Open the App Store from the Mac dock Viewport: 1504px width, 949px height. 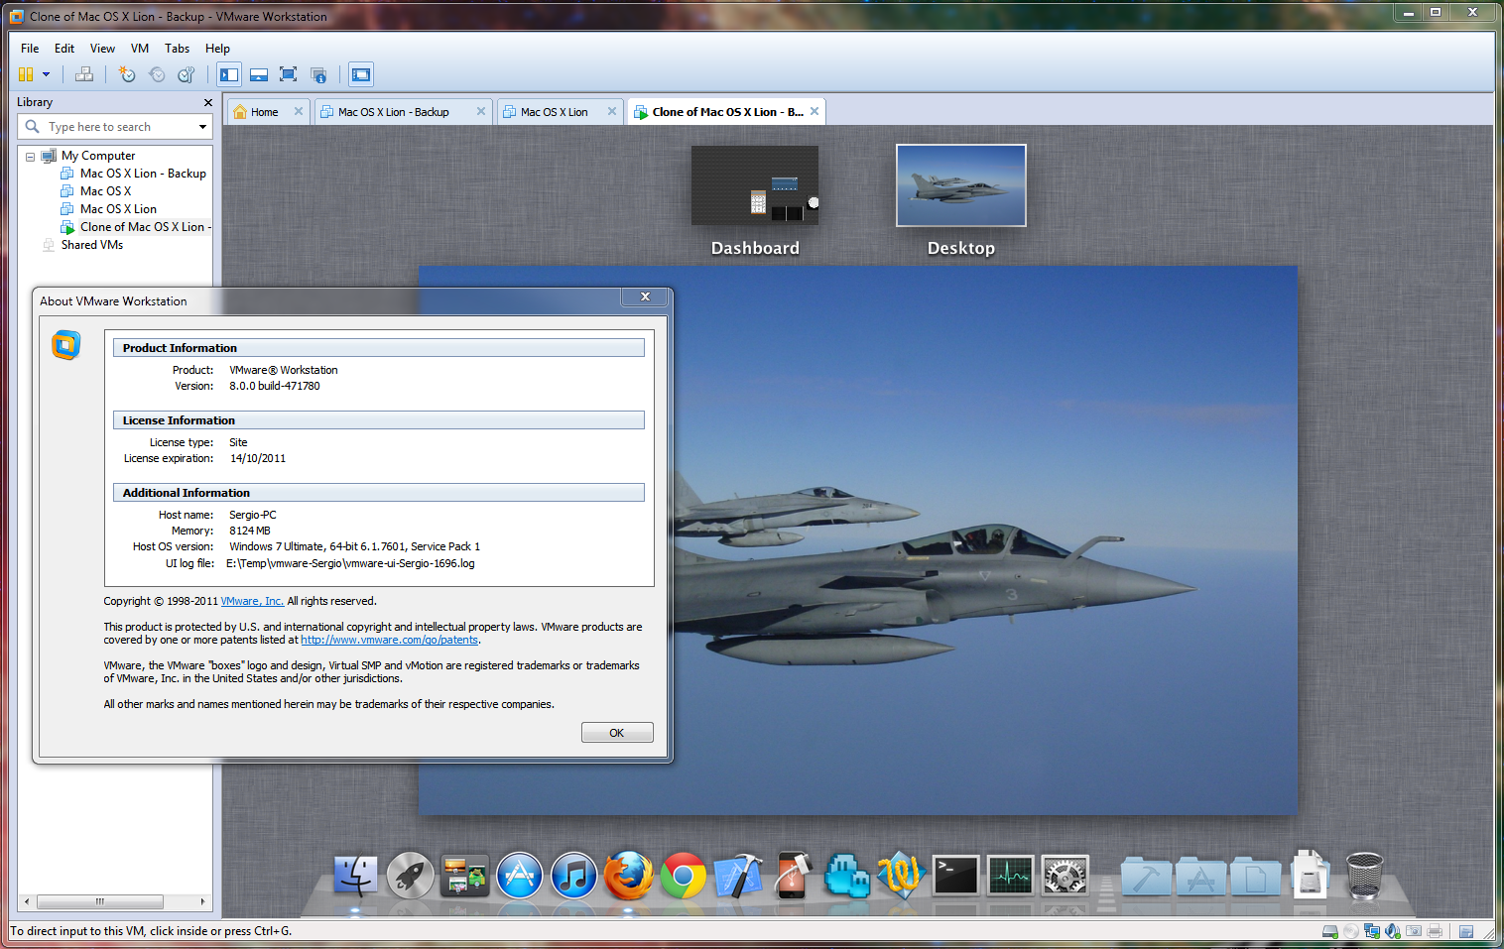[x=520, y=876]
